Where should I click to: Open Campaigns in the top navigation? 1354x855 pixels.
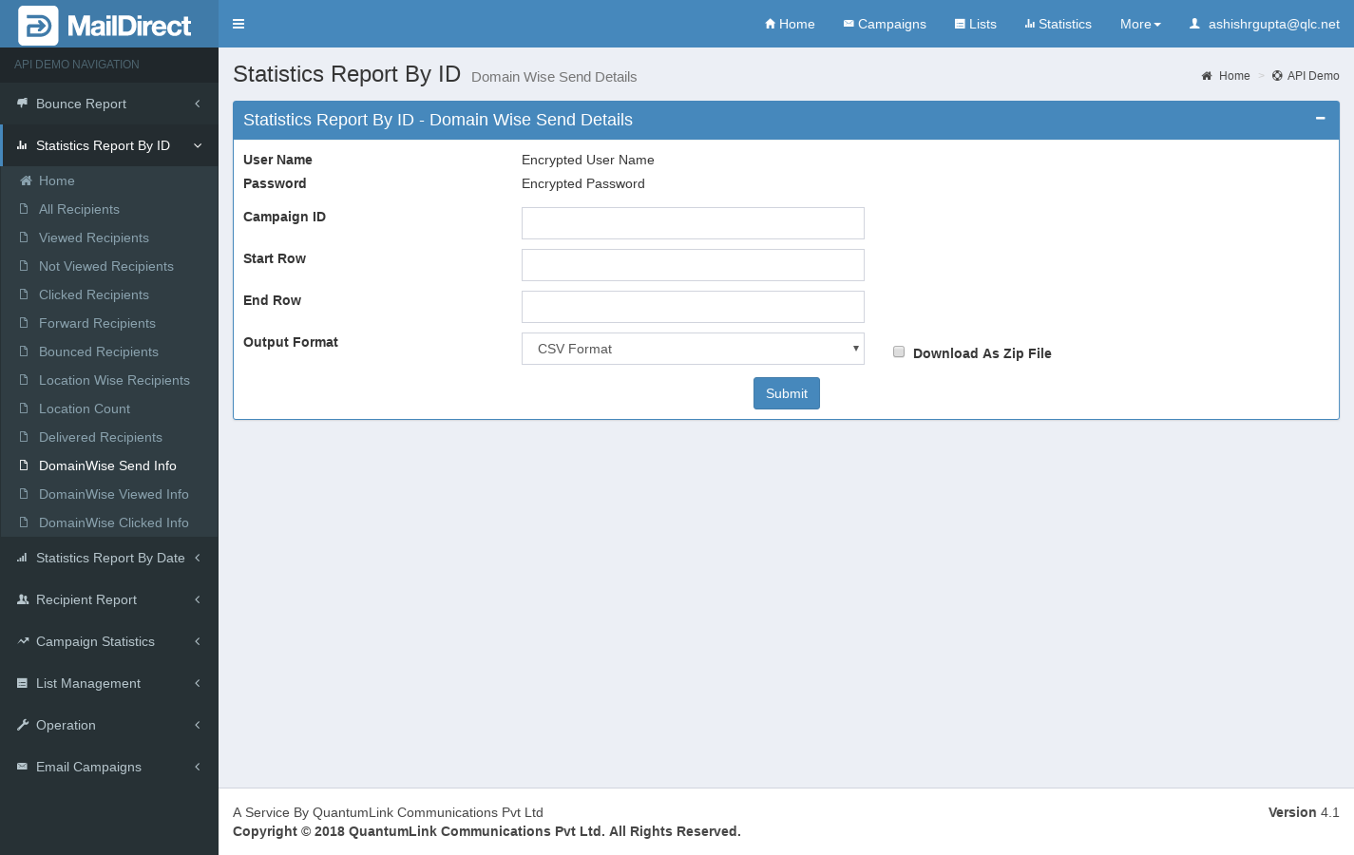click(x=885, y=24)
